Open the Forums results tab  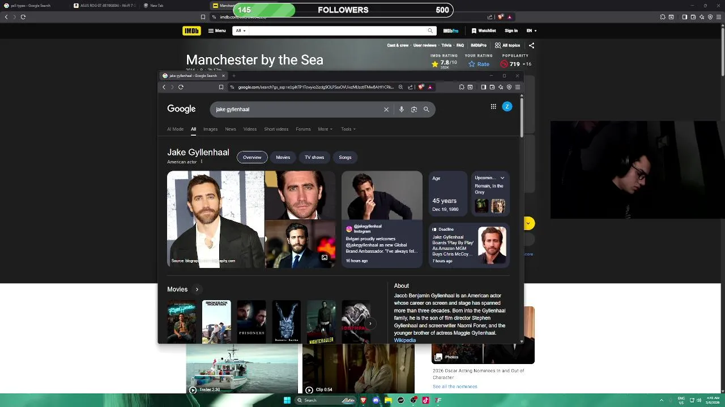coord(303,129)
